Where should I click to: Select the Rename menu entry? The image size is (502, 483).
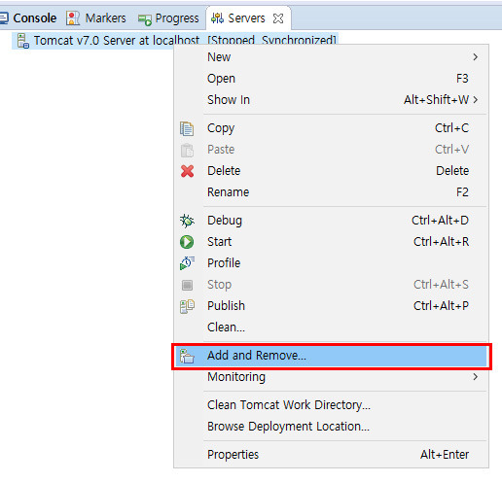(x=331, y=192)
